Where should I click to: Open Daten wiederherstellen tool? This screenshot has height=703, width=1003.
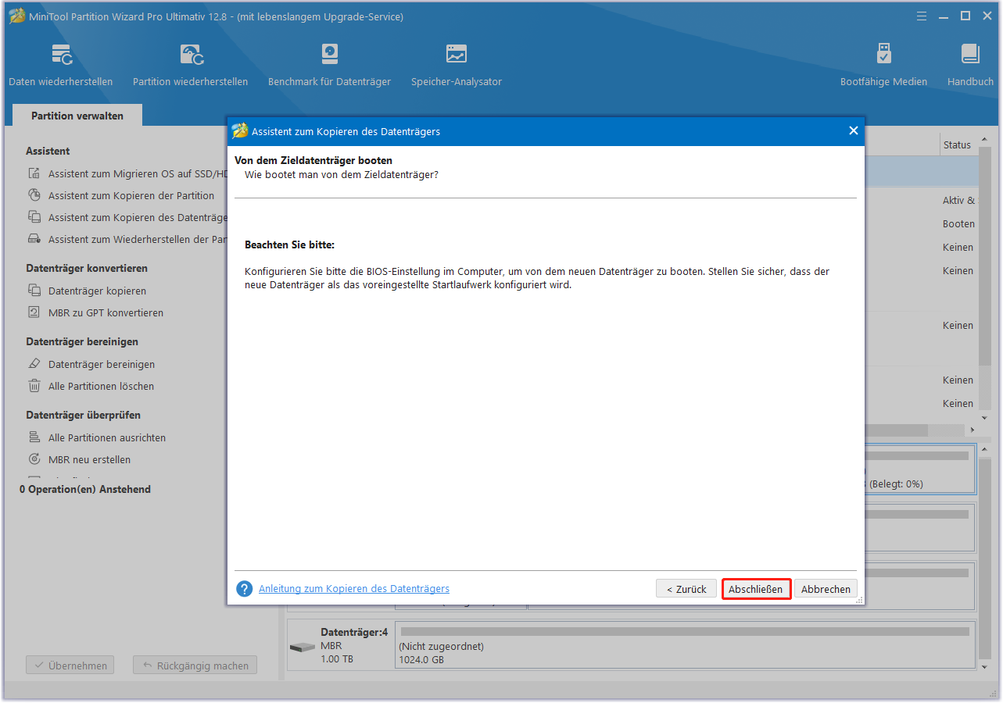point(61,66)
